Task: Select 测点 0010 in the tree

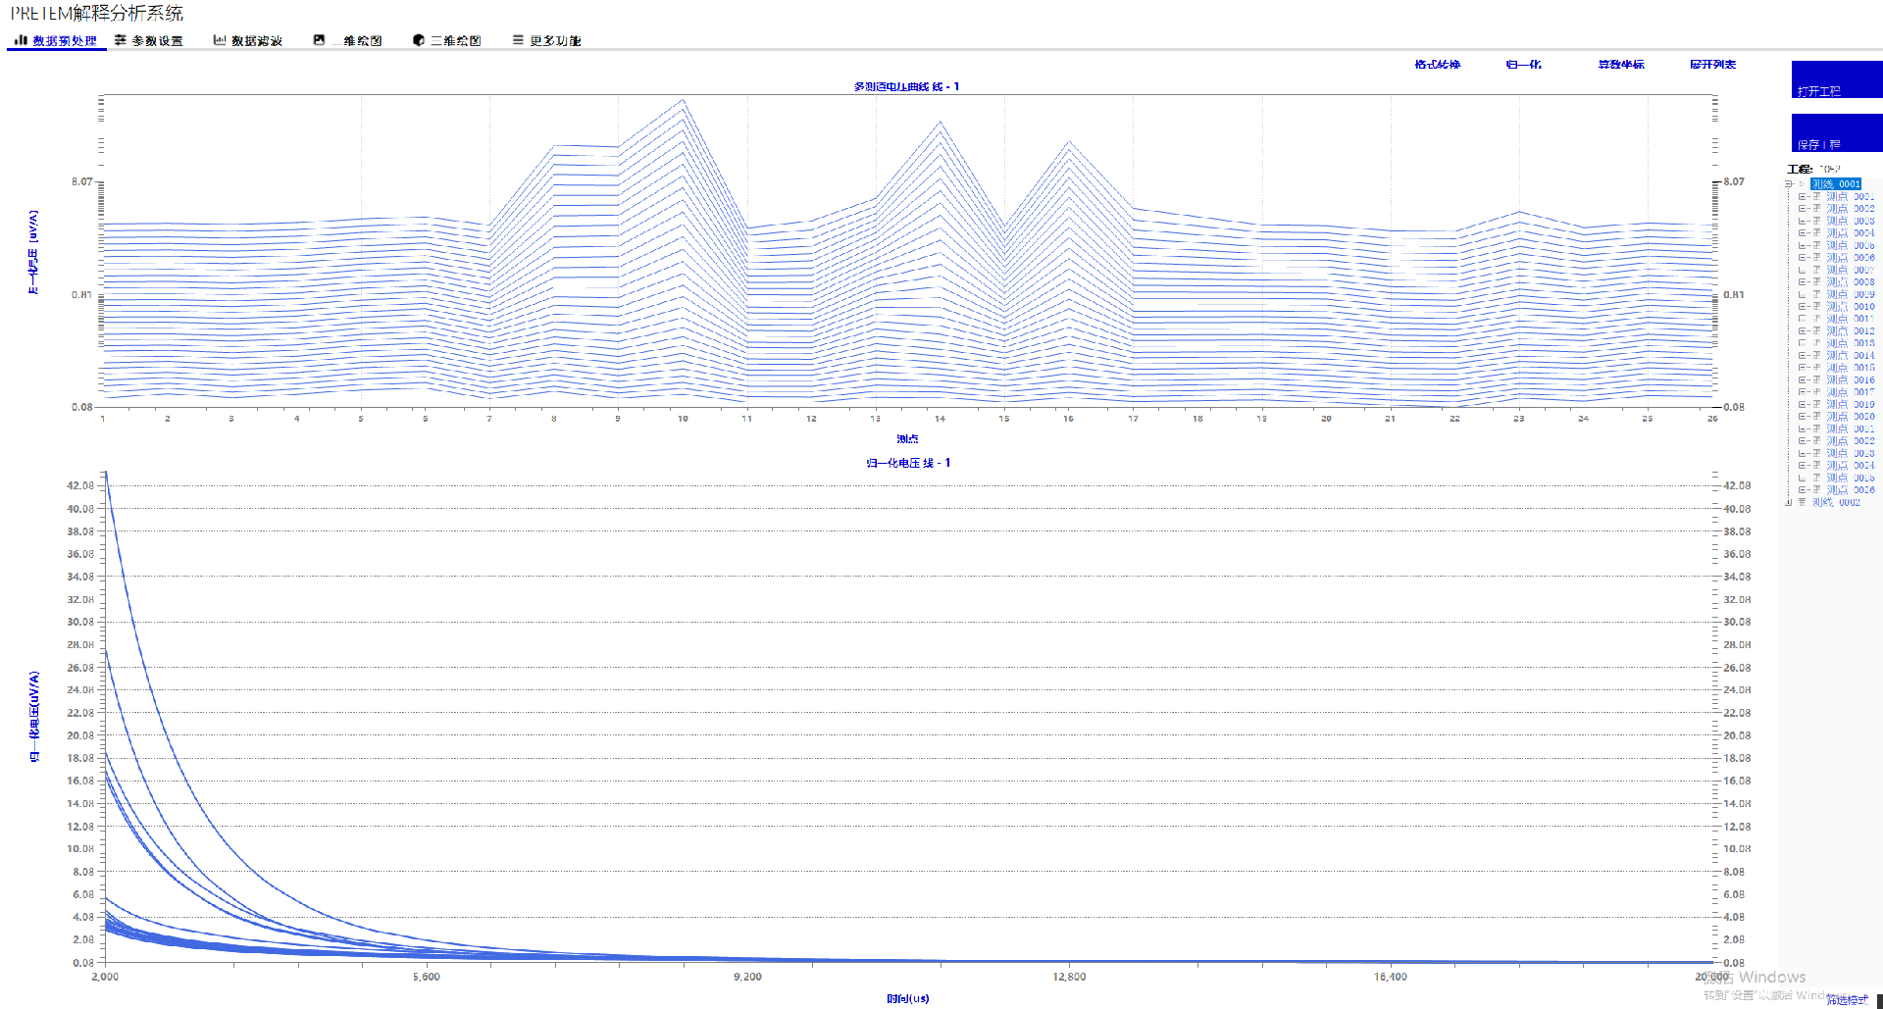Action: [x=1850, y=307]
